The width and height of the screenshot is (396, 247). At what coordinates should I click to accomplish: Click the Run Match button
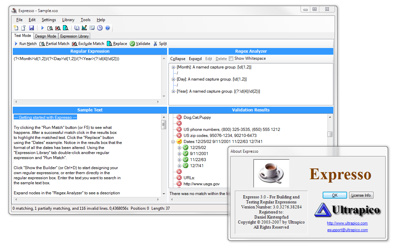click(x=25, y=44)
